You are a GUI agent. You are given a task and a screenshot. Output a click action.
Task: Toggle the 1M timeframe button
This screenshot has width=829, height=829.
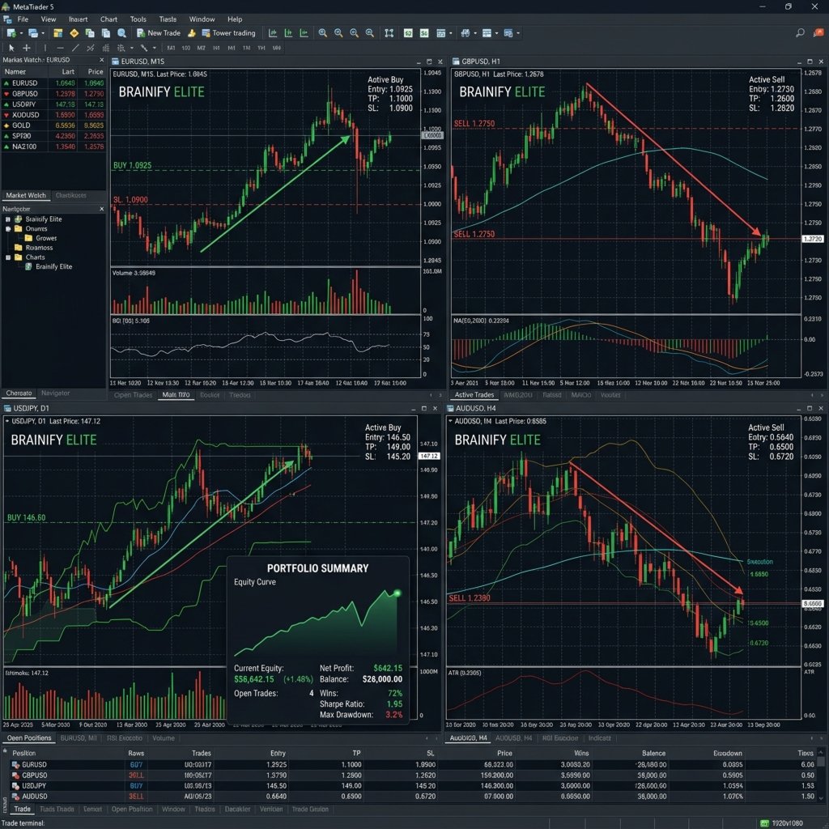coord(246,48)
